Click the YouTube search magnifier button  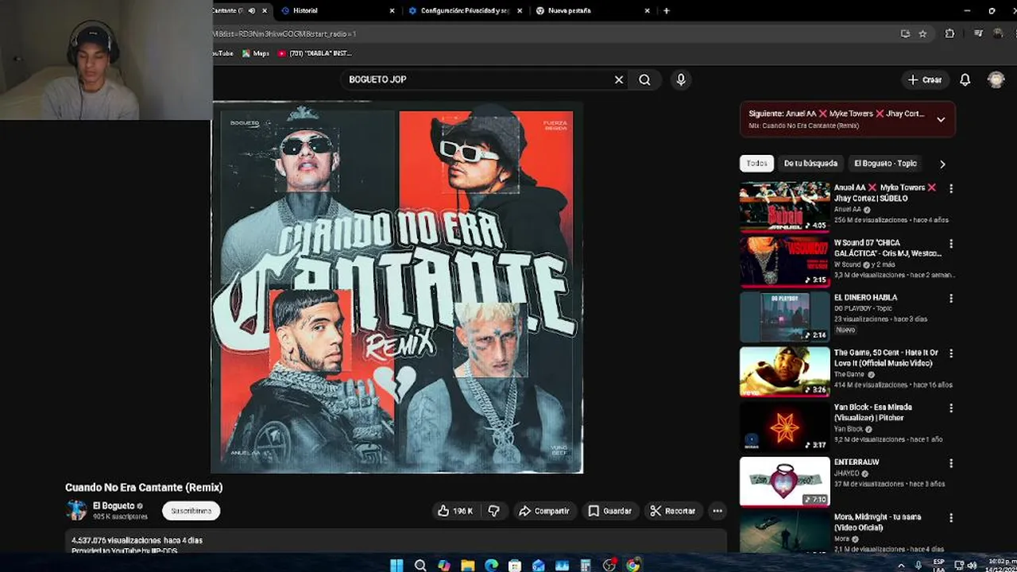(644, 79)
